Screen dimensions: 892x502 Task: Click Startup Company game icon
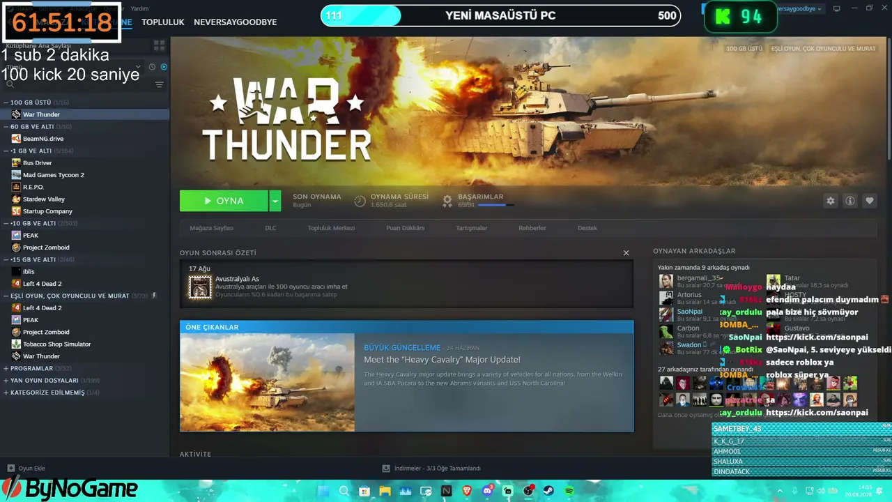coord(16,211)
